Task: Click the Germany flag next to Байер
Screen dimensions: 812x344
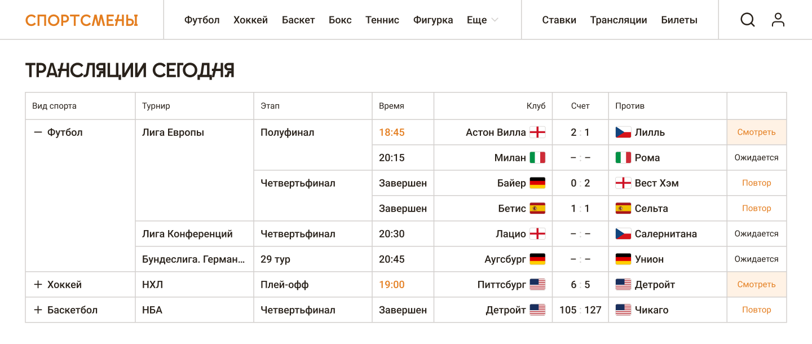Action: 537,183
